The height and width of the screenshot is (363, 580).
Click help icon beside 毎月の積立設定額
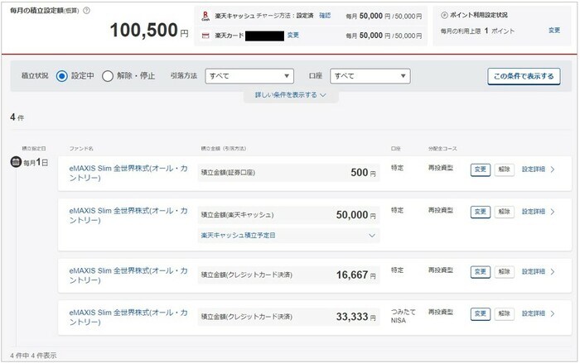click(x=86, y=11)
